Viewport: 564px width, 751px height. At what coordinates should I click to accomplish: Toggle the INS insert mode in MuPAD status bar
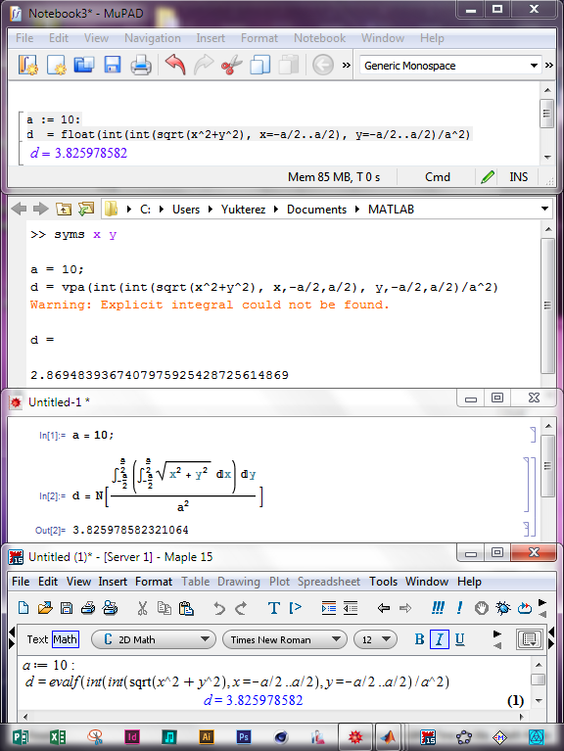[x=519, y=177]
